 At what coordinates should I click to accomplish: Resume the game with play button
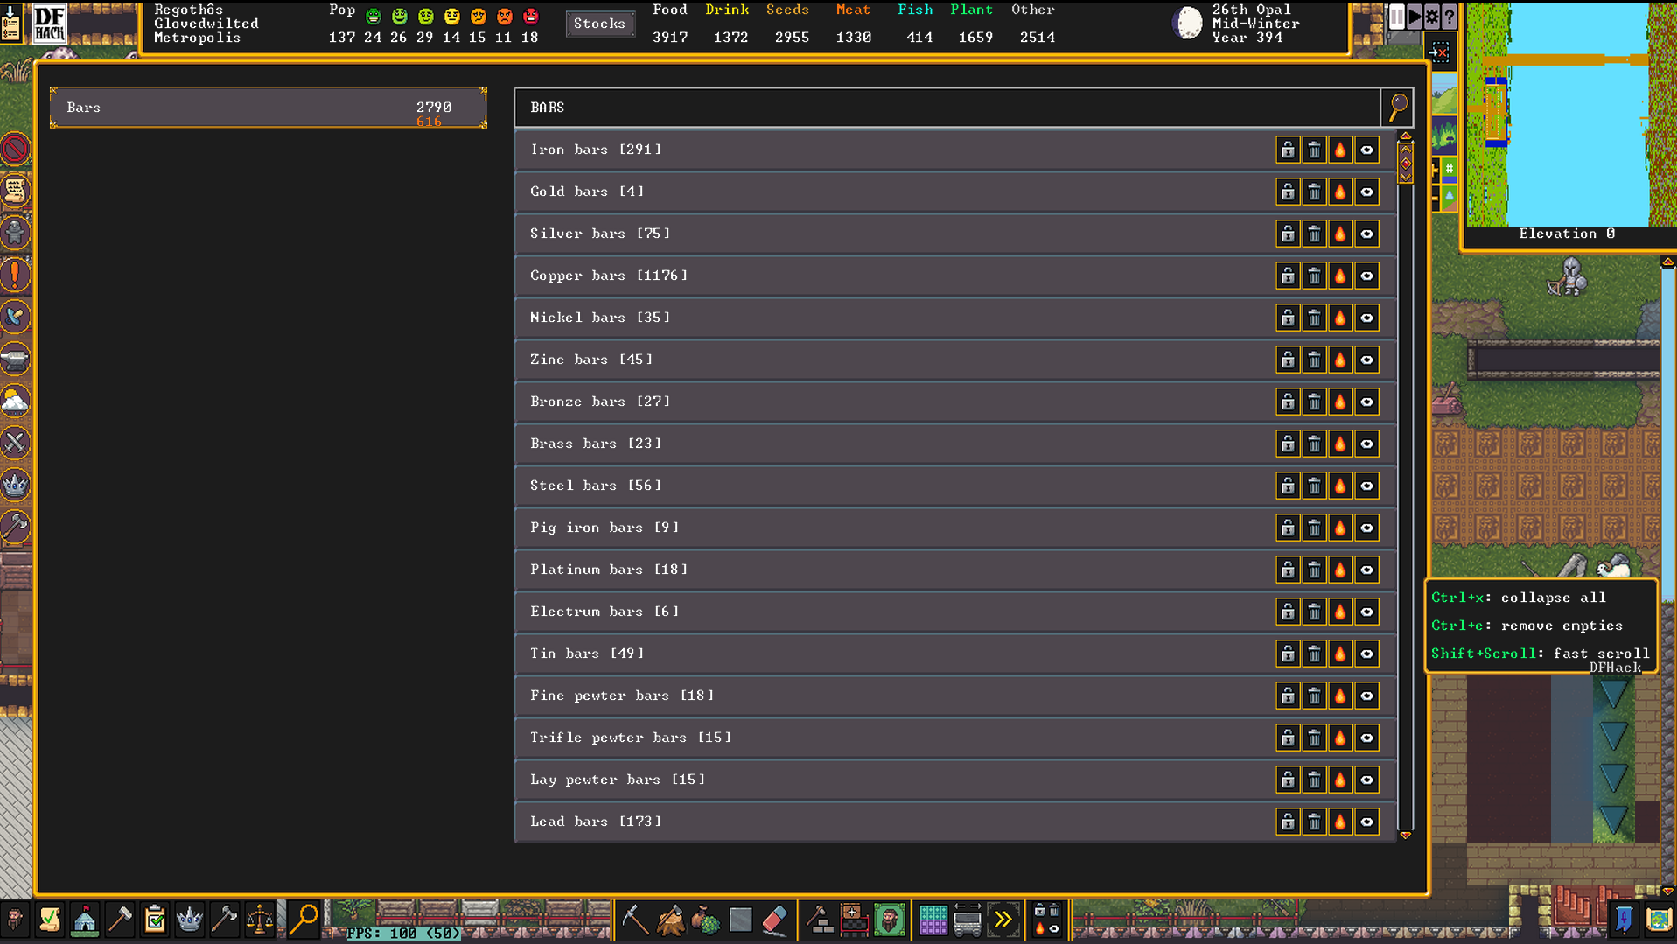coord(1415,16)
